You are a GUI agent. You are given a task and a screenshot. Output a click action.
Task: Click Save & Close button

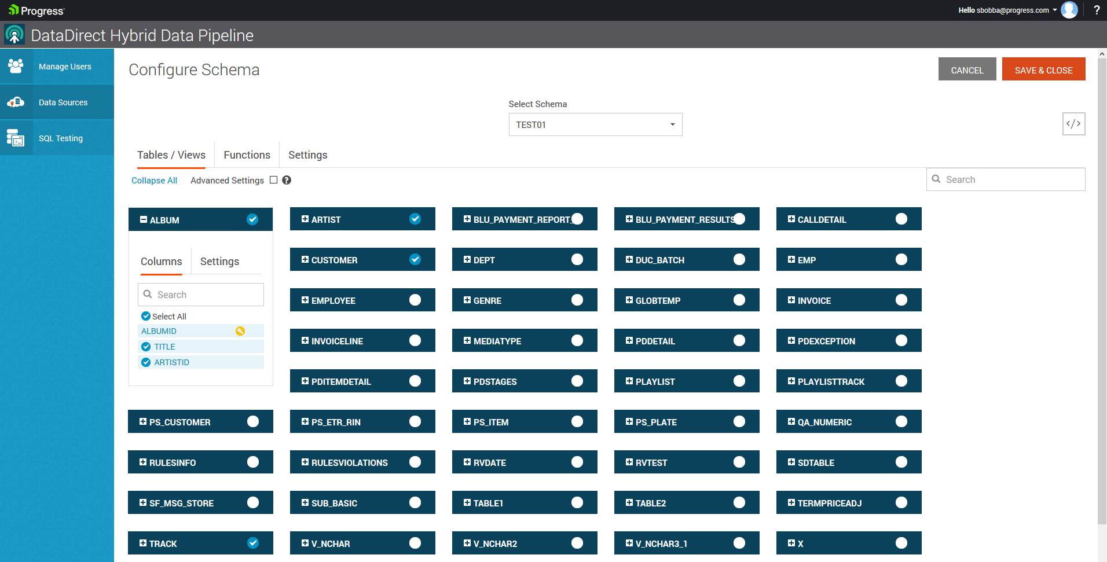tap(1043, 69)
